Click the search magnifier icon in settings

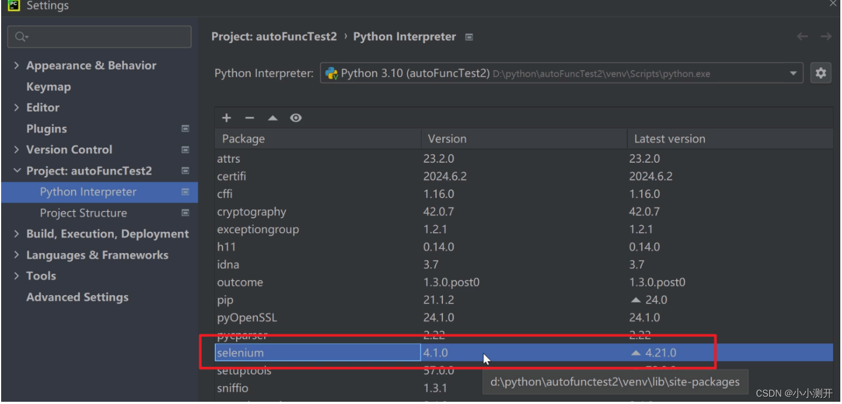pyautogui.click(x=21, y=36)
